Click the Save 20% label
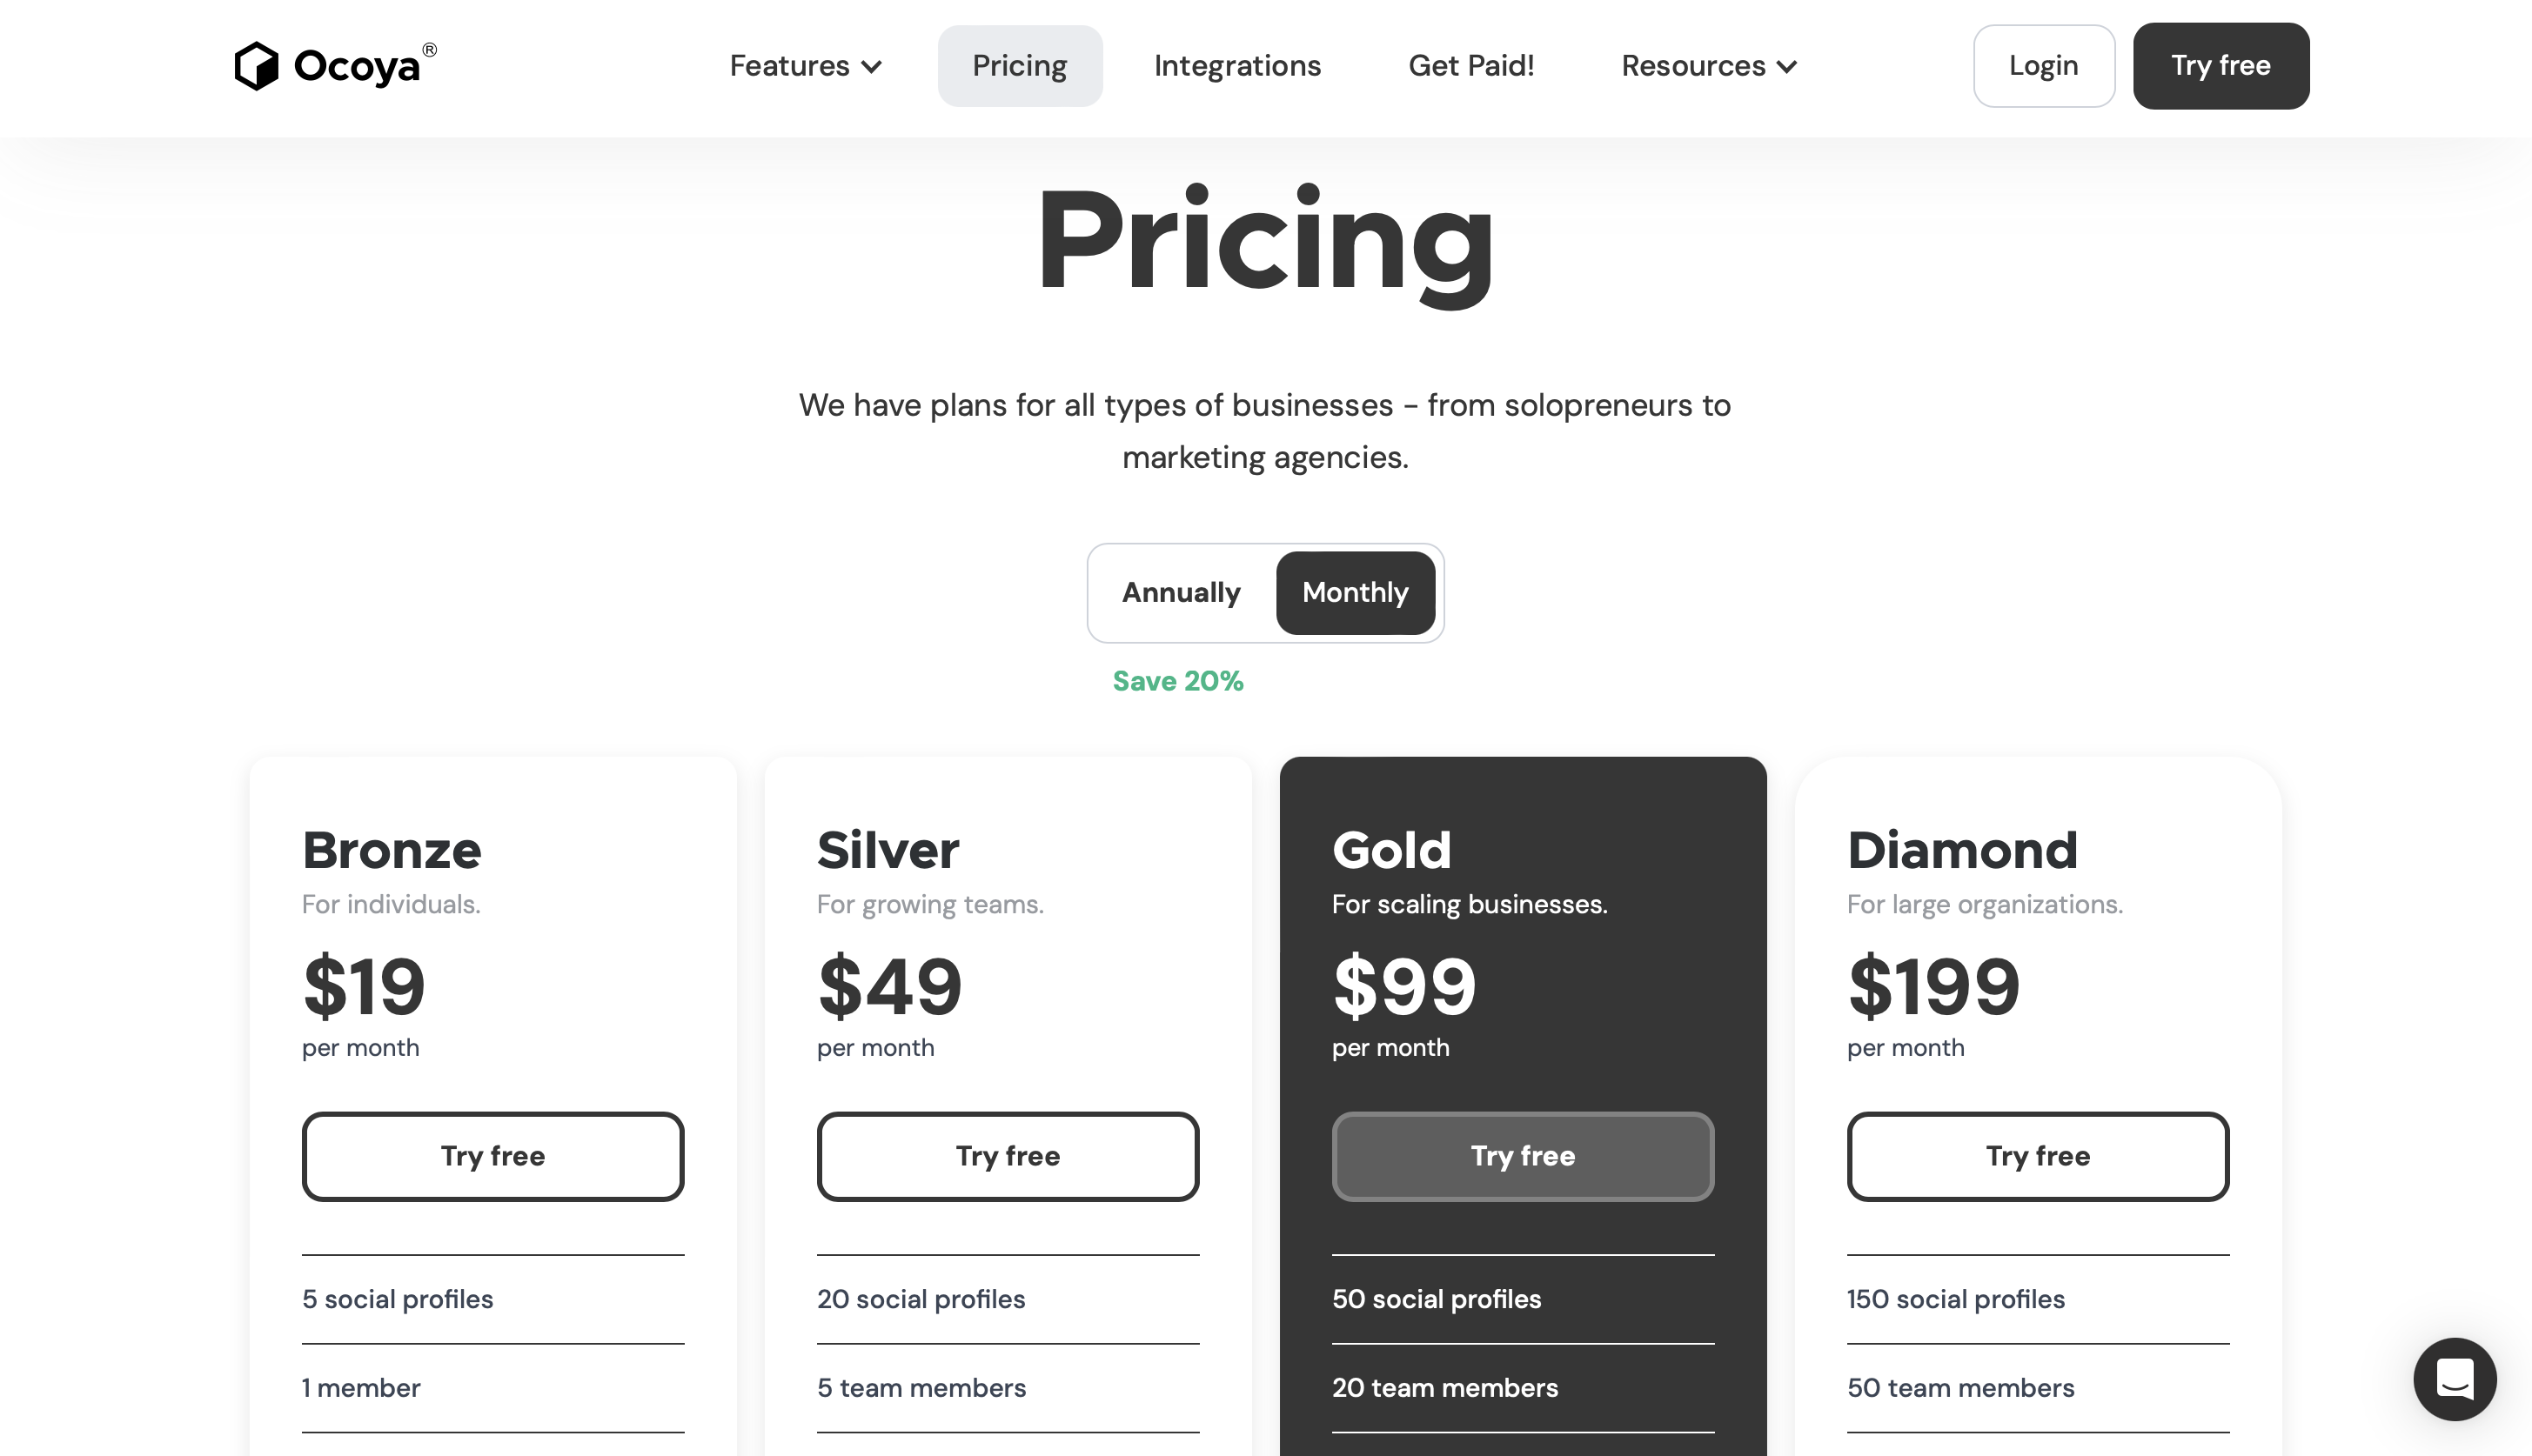 tap(1177, 682)
